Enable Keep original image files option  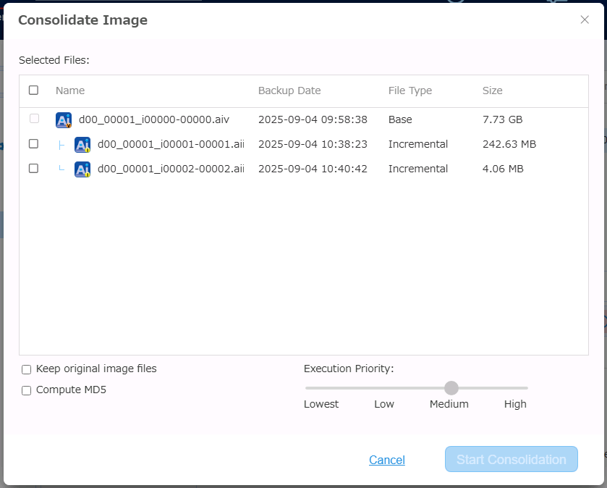27,369
